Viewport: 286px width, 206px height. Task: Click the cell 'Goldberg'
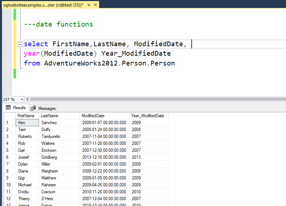[59, 157]
